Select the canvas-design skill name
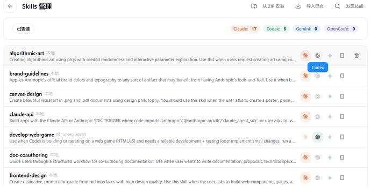371x193 pixels. point(26,94)
